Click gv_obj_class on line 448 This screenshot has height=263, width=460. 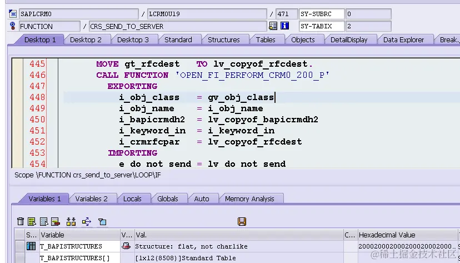241,97
